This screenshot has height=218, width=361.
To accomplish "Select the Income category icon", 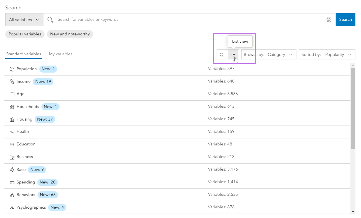I will tap(12, 81).
